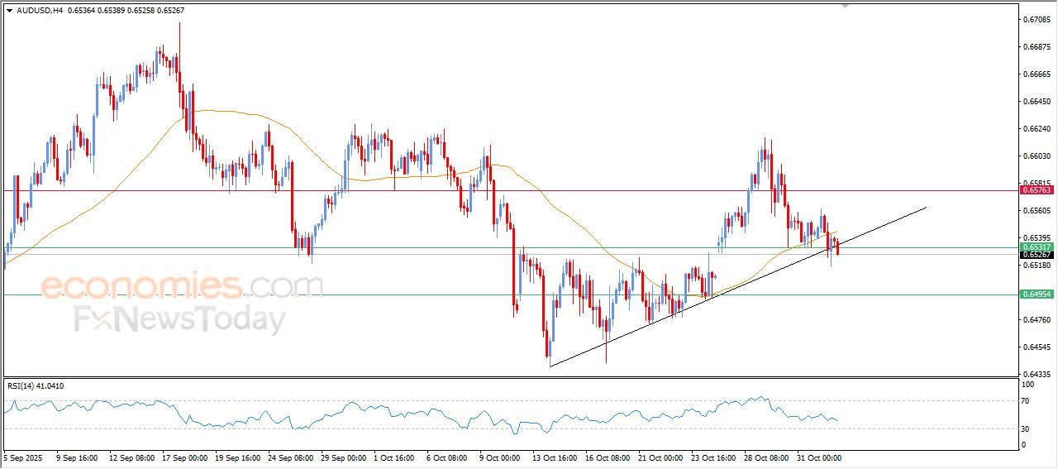Click the black 0.65267 current price tag
Viewport: 1058px width, 469px height.
[1037, 255]
